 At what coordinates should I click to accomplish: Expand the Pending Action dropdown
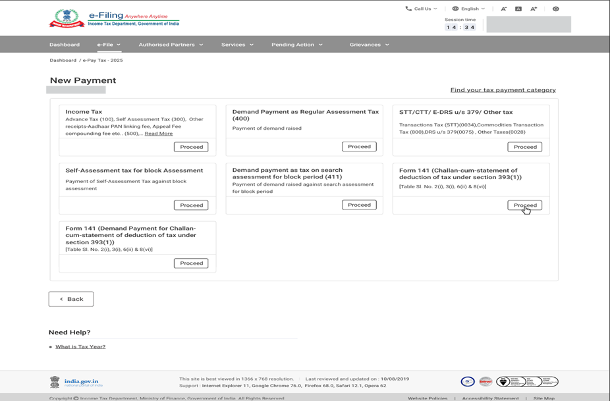click(x=296, y=45)
